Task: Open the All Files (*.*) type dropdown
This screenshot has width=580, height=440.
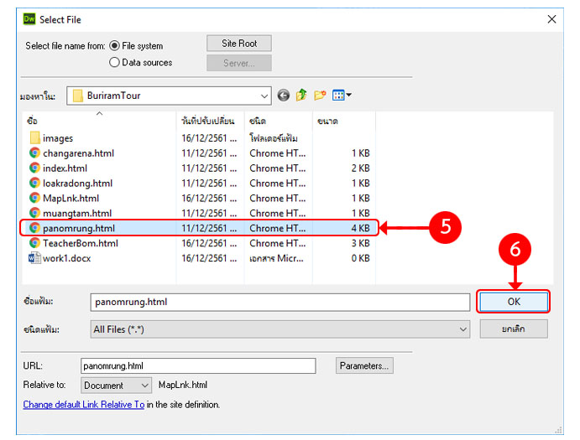Action: (462, 330)
